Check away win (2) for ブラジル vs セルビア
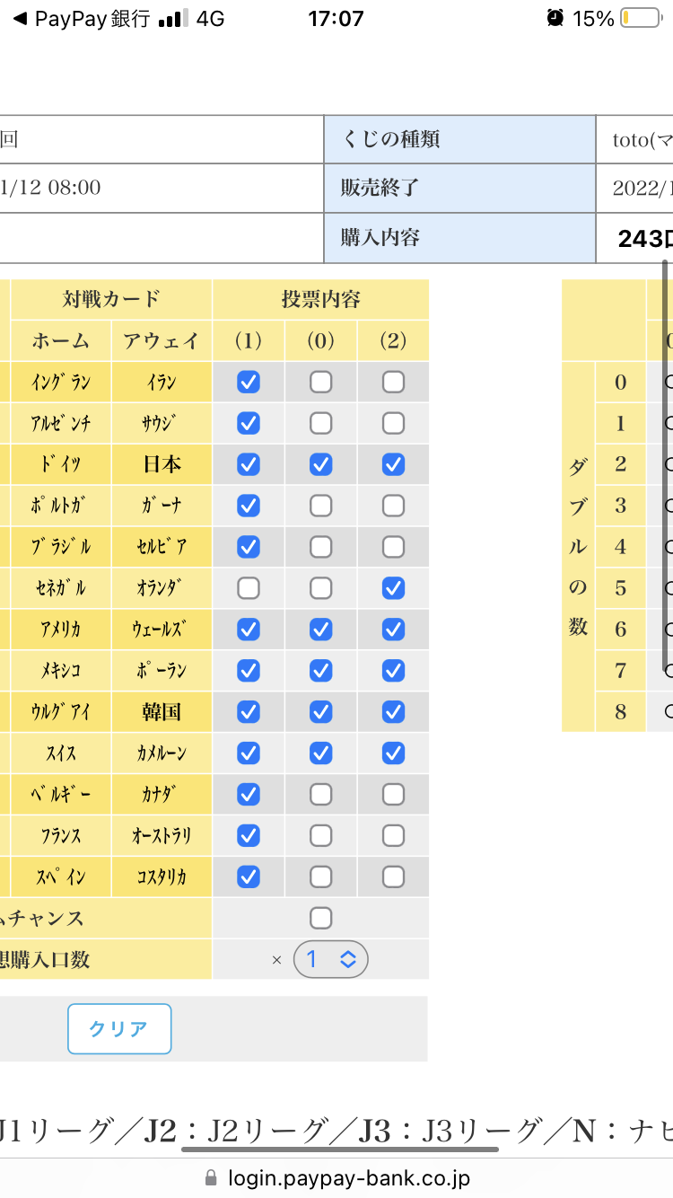This screenshot has height=1198, width=673. 393,547
